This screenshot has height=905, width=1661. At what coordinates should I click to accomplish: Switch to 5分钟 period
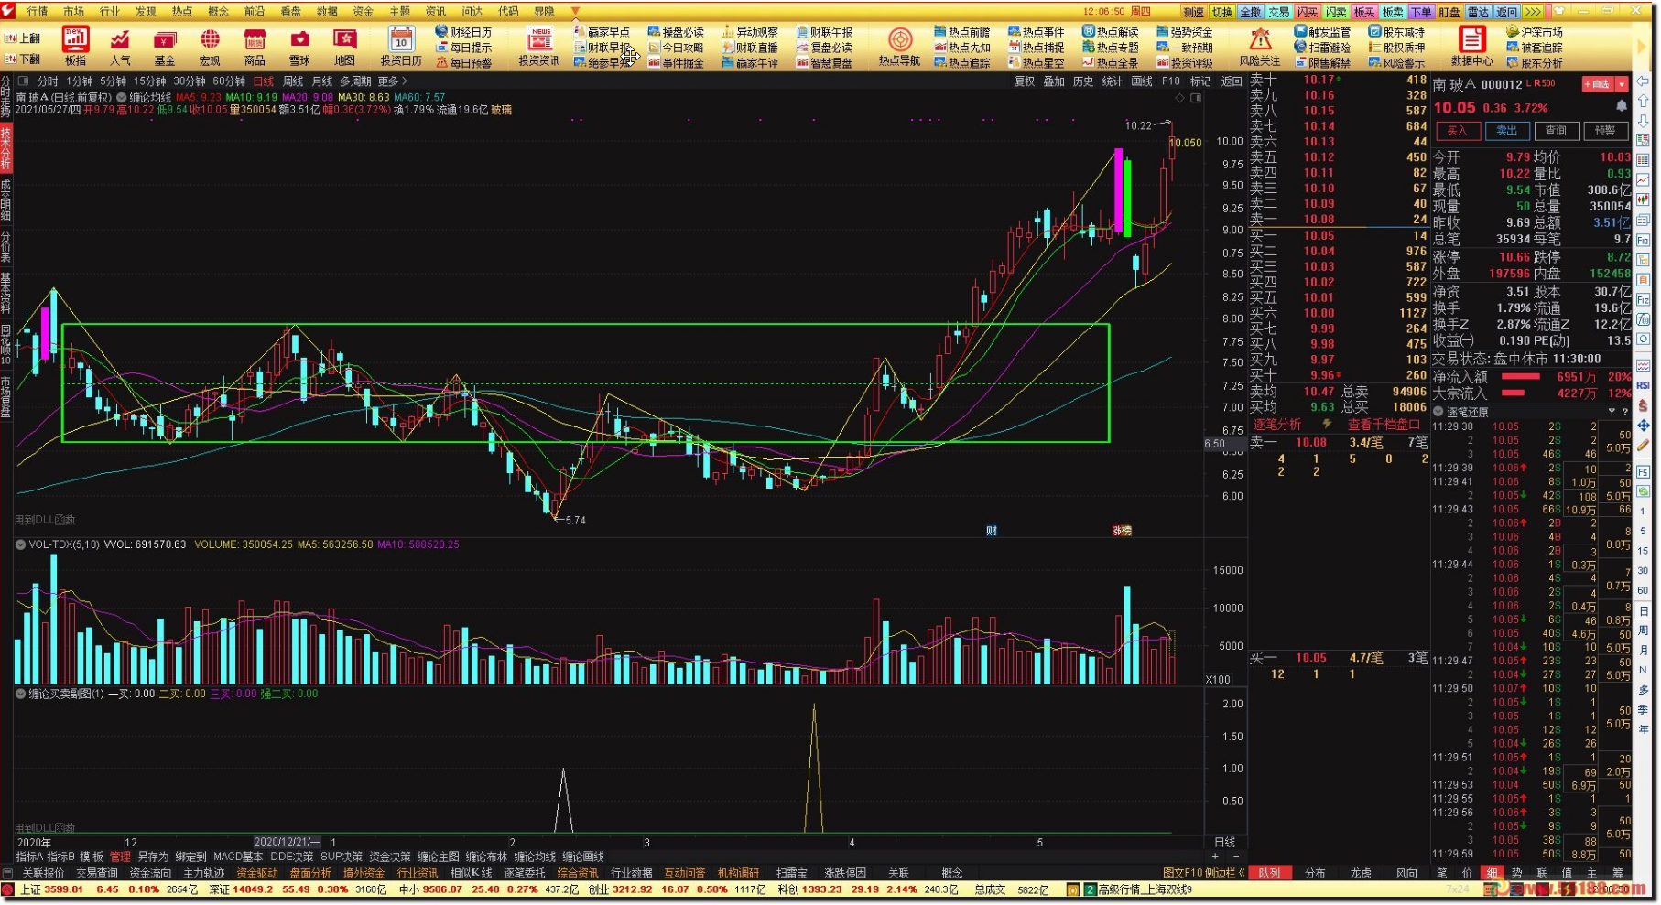114,81
